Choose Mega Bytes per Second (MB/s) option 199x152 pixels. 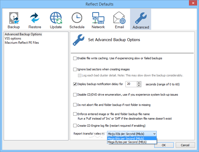132,142
